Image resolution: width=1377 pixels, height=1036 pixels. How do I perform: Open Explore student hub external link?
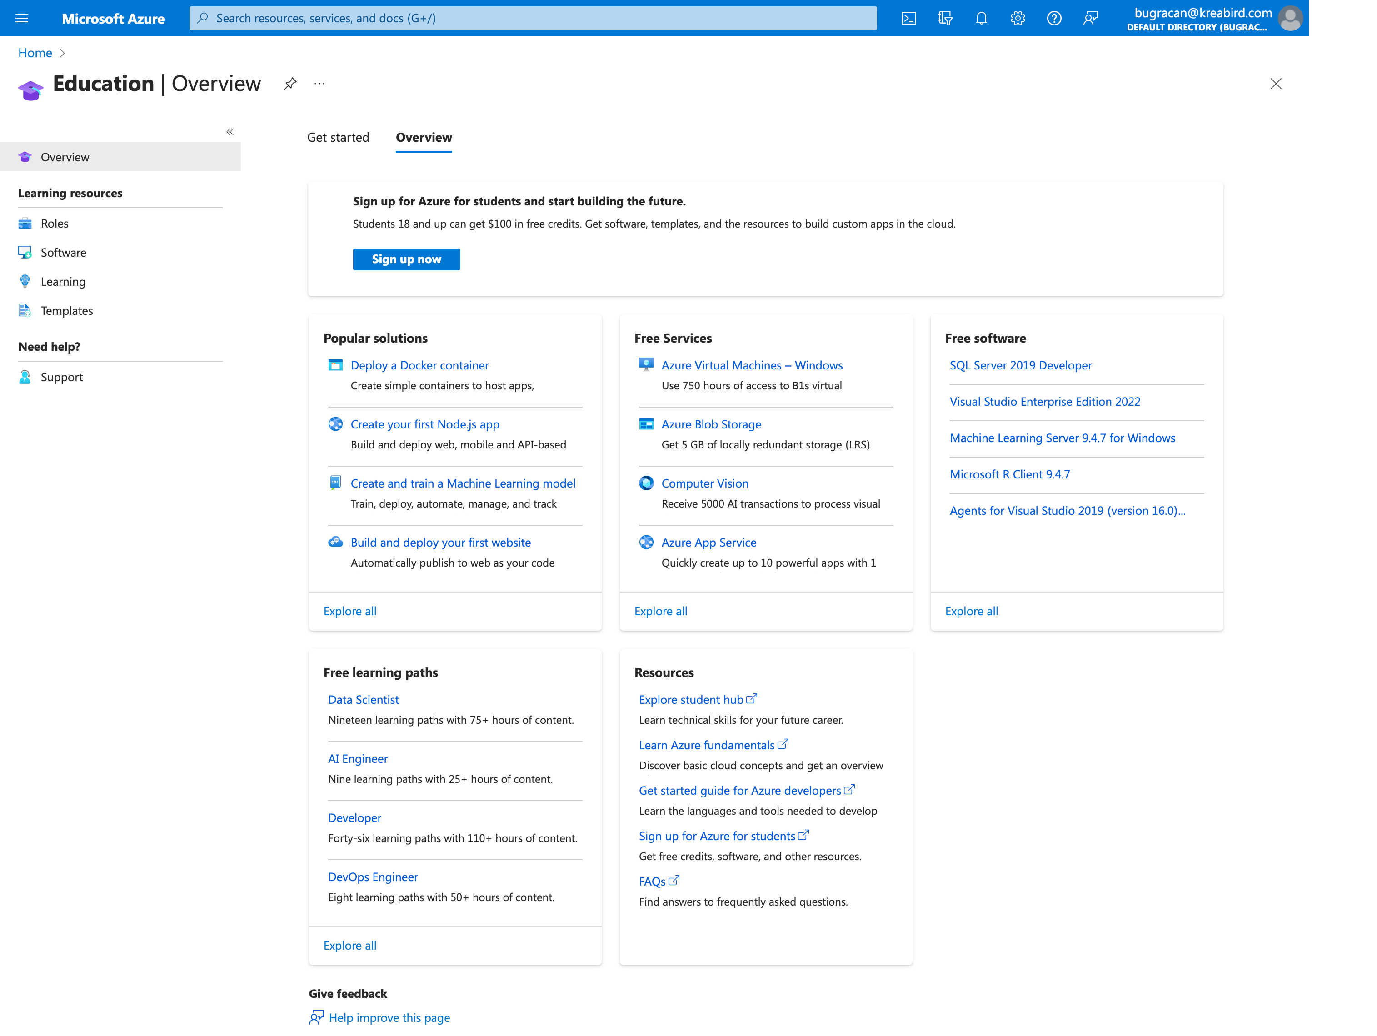(698, 700)
